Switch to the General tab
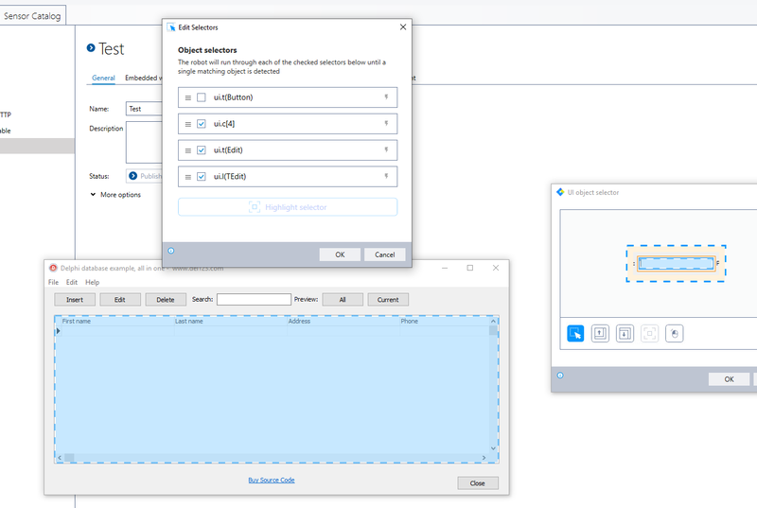 coord(103,79)
